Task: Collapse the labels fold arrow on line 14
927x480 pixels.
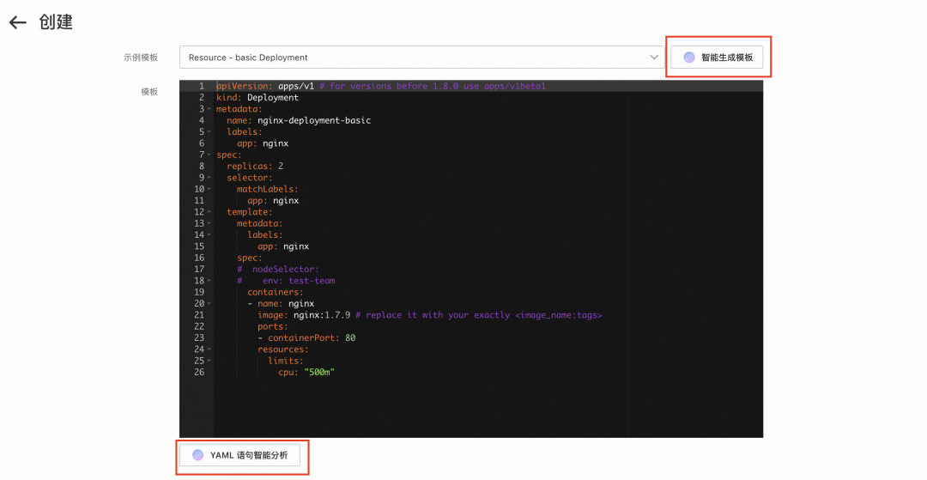Action: (209, 235)
